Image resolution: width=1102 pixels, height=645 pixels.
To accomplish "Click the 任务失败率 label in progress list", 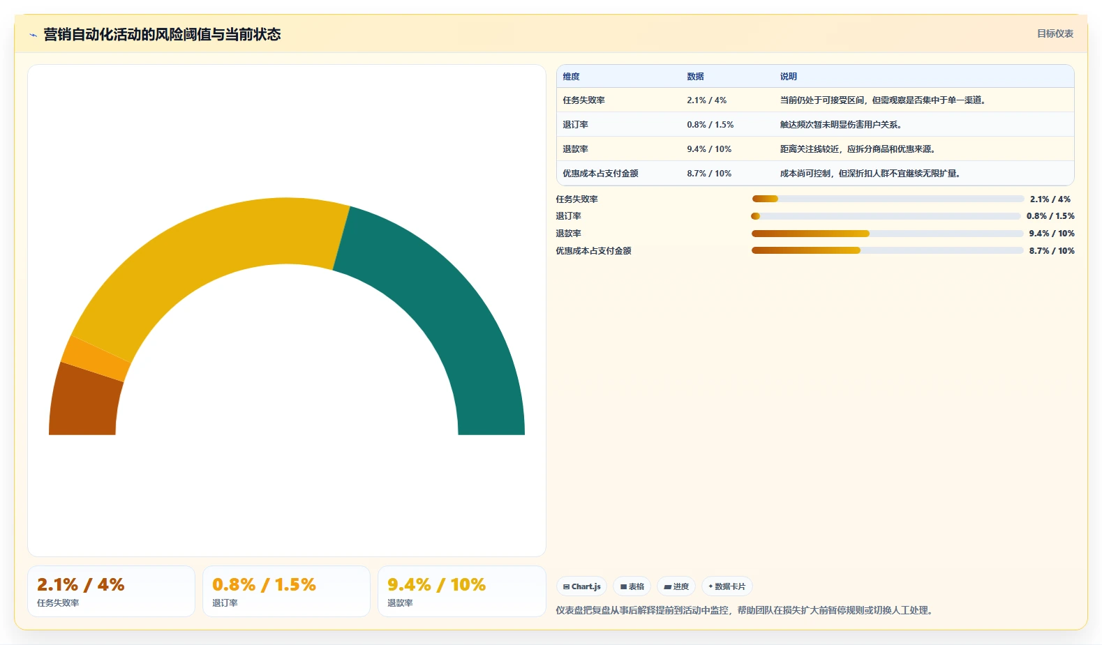I will coord(577,199).
